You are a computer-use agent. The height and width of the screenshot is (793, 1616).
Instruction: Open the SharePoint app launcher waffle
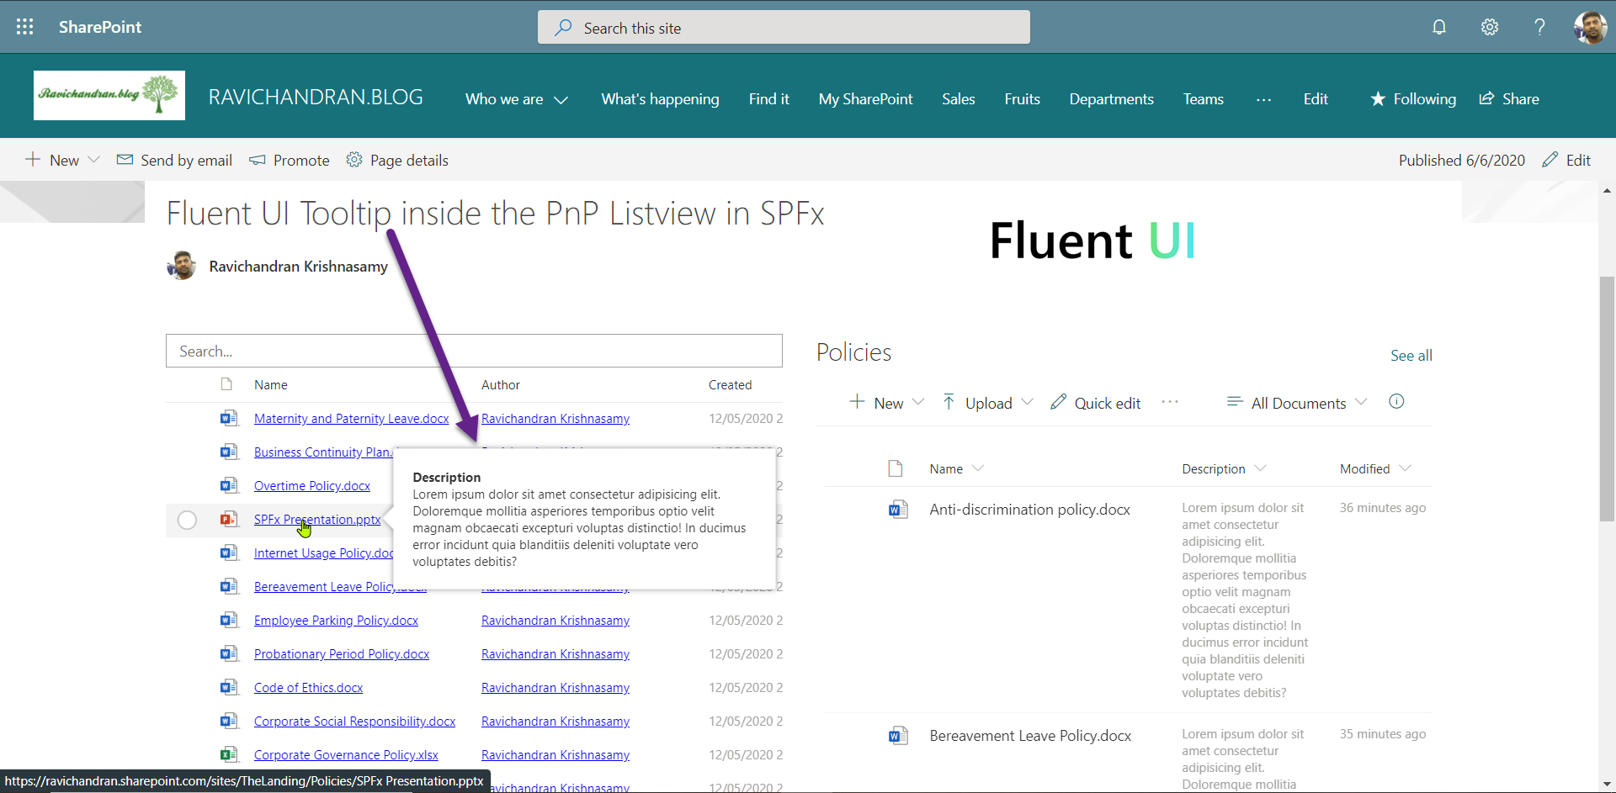(25, 27)
